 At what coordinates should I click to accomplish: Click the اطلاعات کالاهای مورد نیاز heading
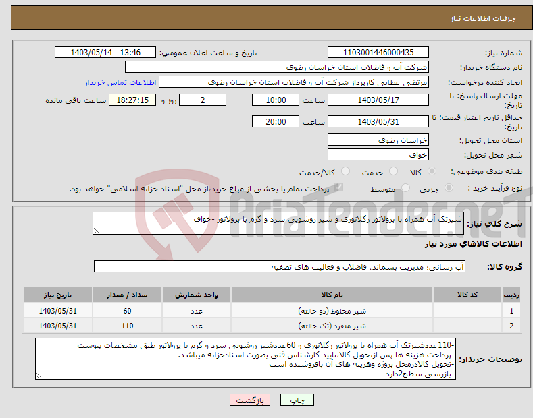click(474, 244)
